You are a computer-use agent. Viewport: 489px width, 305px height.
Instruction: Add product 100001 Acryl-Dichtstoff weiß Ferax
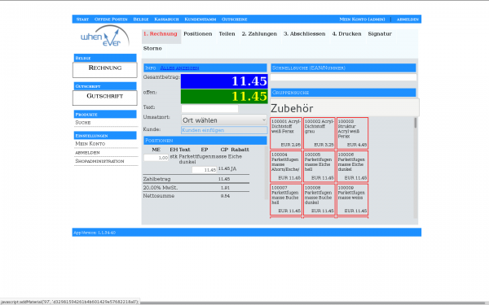(x=286, y=133)
